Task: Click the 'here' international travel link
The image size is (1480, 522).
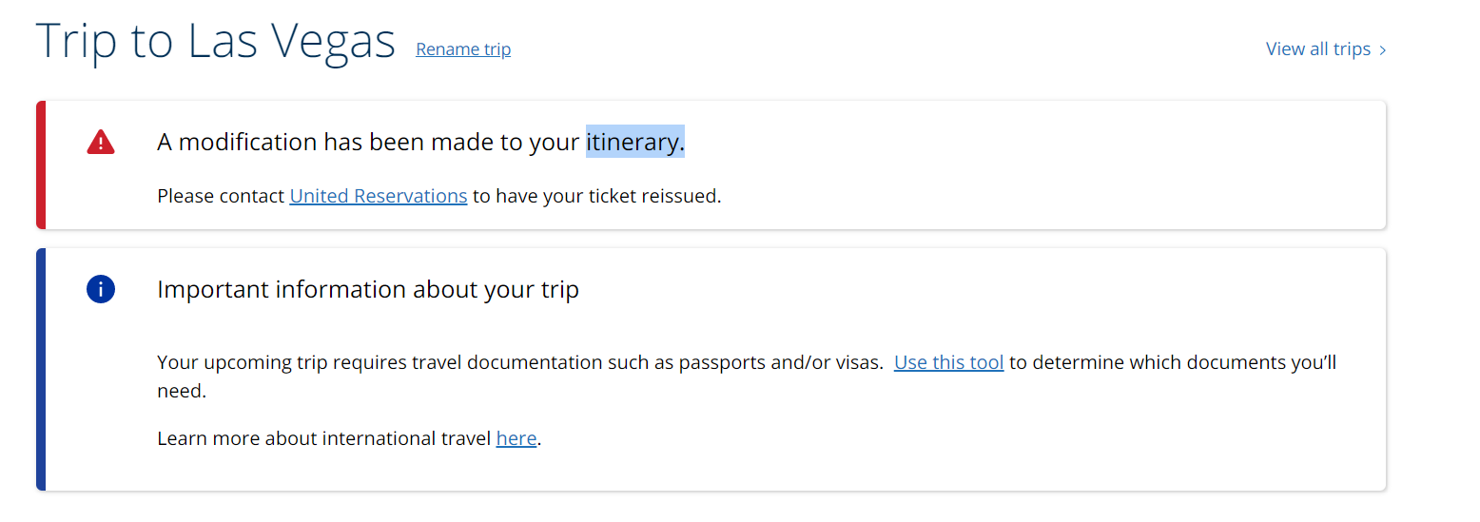Action: (516, 438)
